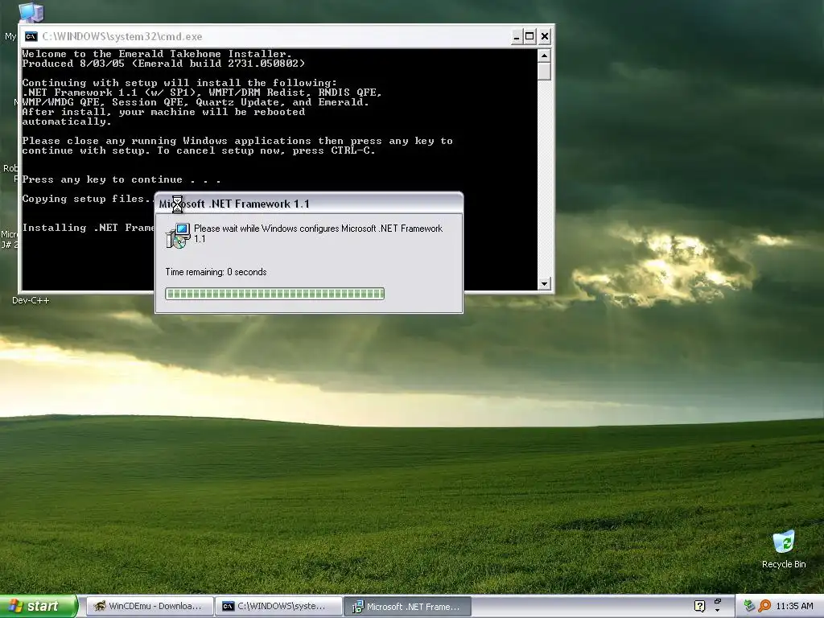Image resolution: width=824 pixels, height=618 pixels.
Task: Select the Microsoft .NET Framework taskbar button
Action: click(408, 607)
